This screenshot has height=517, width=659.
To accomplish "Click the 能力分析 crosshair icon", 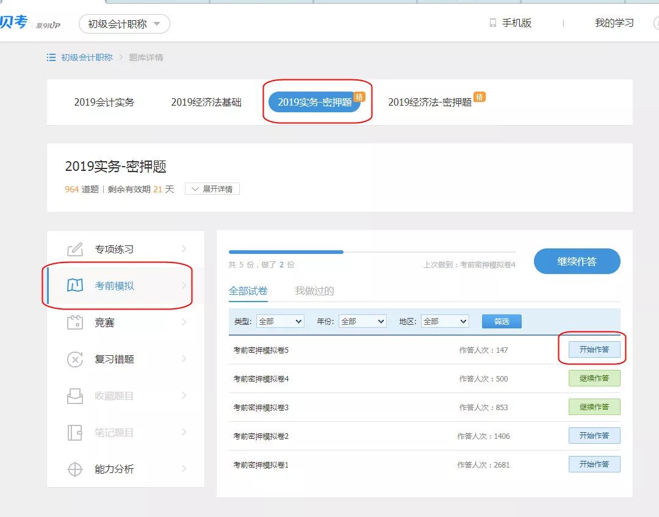I will (x=75, y=469).
